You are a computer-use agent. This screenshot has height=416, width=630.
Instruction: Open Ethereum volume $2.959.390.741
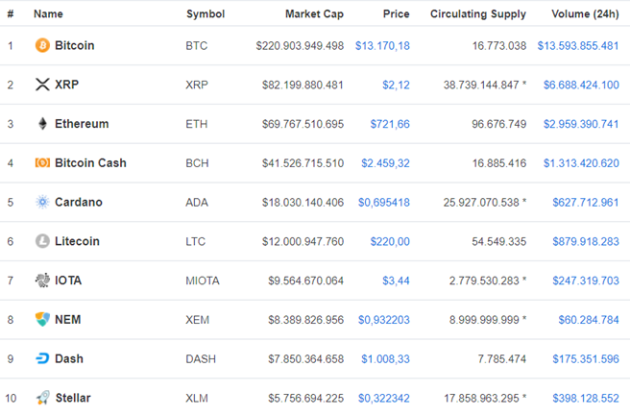click(x=581, y=124)
